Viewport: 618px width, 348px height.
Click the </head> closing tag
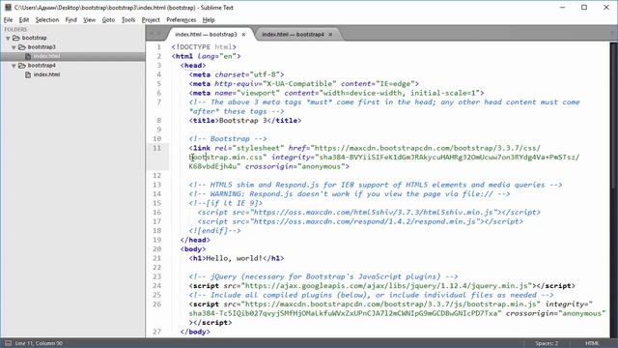point(195,240)
